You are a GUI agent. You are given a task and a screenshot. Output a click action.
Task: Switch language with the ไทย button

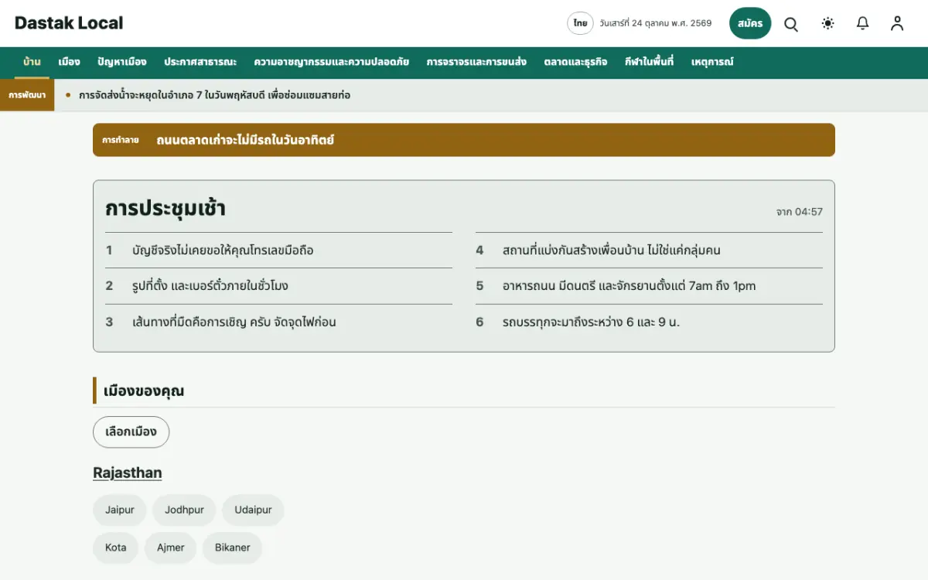tap(580, 23)
